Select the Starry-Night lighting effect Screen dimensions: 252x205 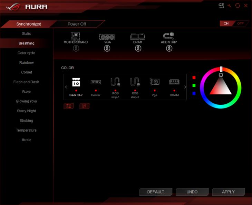click(x=27, y=111)
